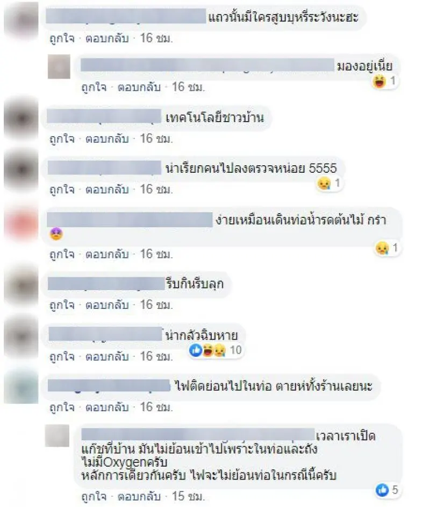Click the sad reaction on the '5555' comment

(x=324, y=184)
